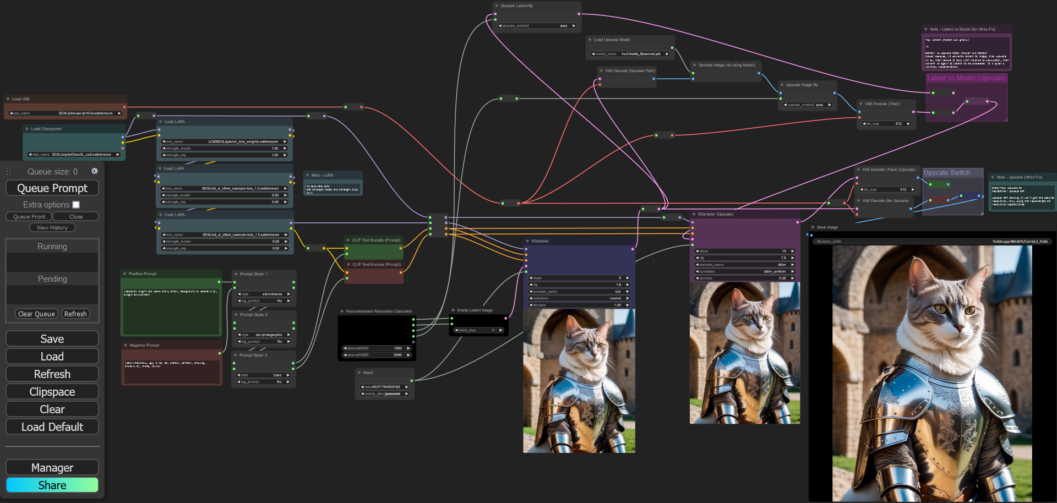Click the Clear Queue button
Image resolution: width=1057 pixels, height=503 pixels.
click(36, 314)
